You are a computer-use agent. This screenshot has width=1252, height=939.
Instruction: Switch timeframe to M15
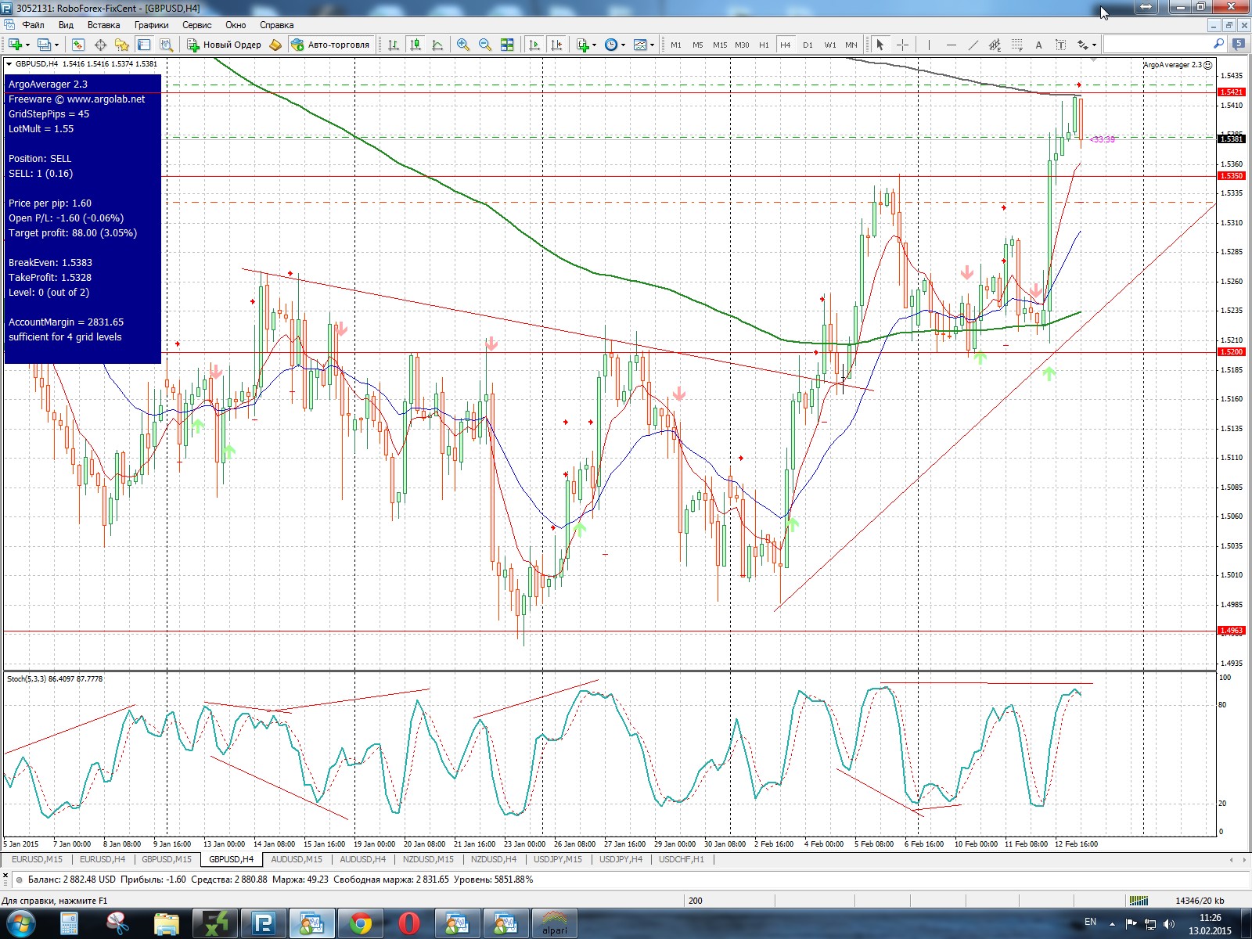[x=719, y=45]
